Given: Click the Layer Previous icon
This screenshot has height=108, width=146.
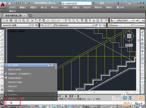Looking at the screenshot, I should point(100,25).
